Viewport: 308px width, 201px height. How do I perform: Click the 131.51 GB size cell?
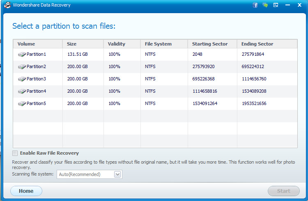77,54
